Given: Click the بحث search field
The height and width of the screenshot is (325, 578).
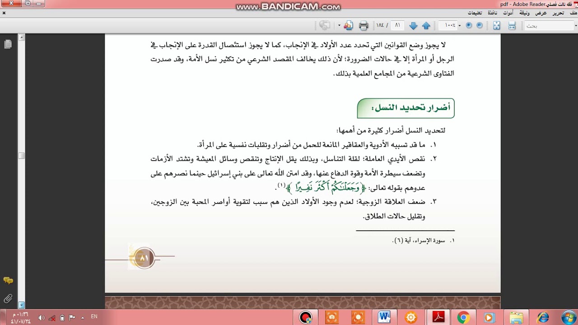Looking at the screenshot, I should coord(549,26).
